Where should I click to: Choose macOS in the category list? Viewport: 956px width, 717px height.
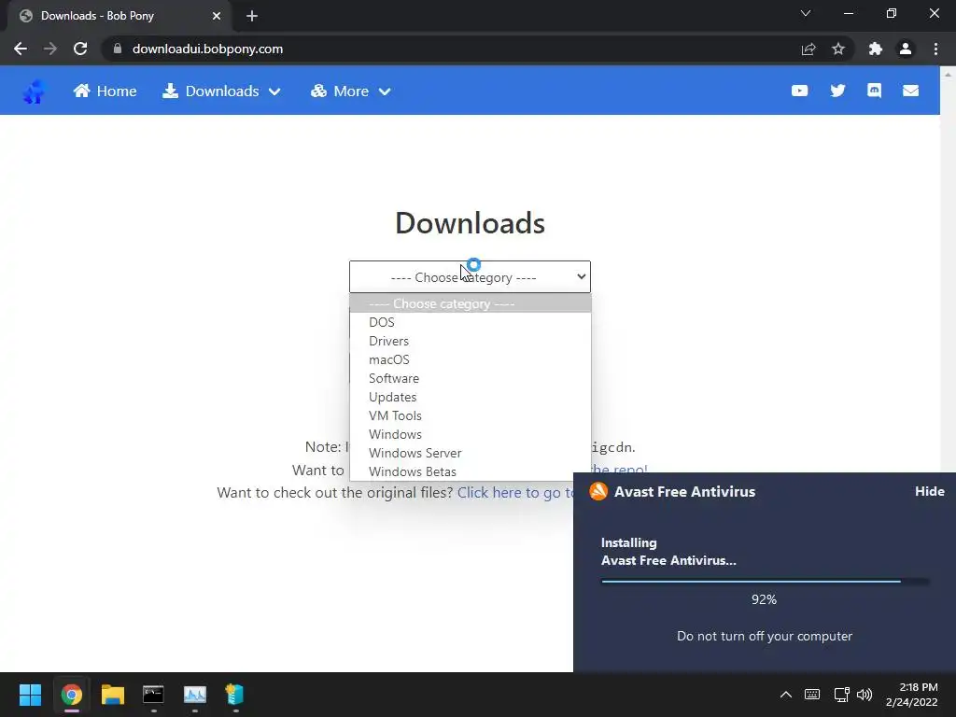tap(471, 359)
